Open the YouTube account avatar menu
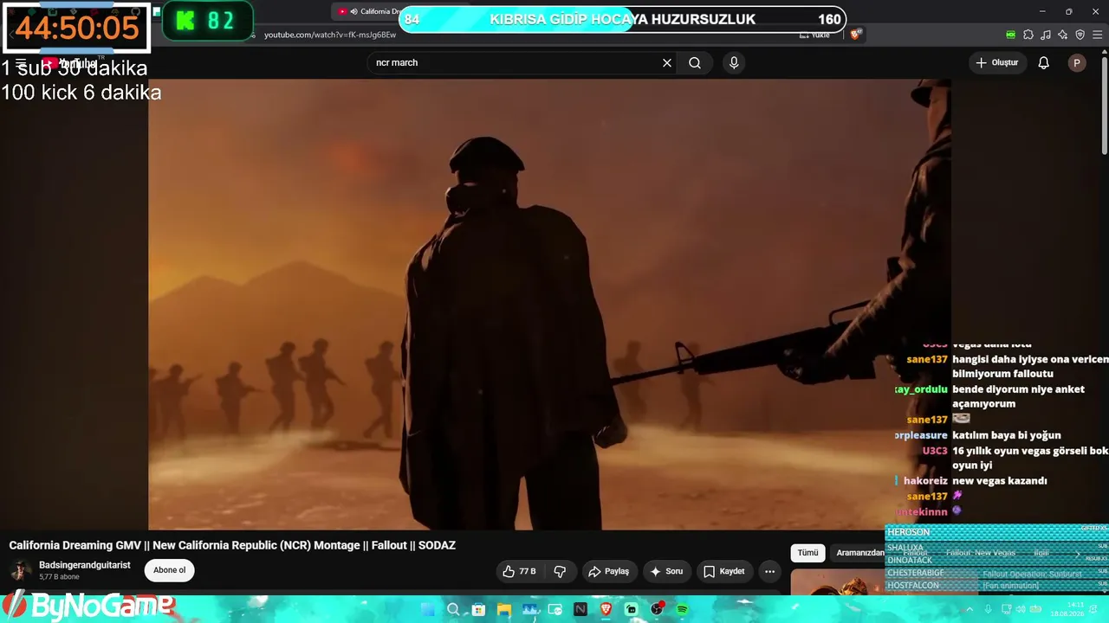 point(1077,63)
